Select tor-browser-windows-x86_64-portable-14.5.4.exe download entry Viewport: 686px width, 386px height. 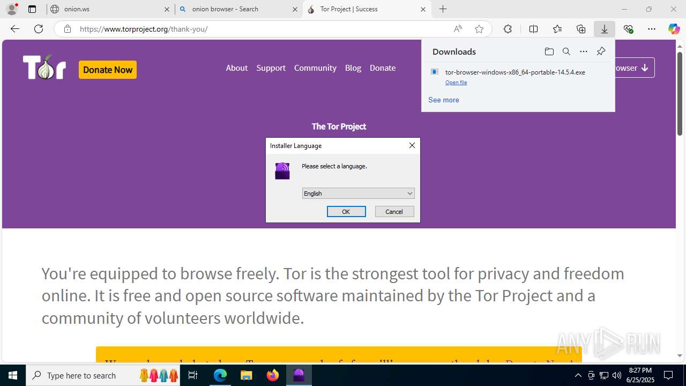(x=518, y=77)
